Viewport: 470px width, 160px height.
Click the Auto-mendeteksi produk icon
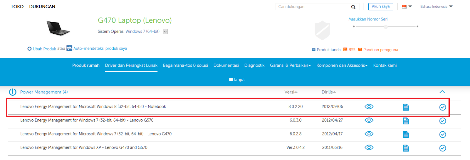coord(69,48)
